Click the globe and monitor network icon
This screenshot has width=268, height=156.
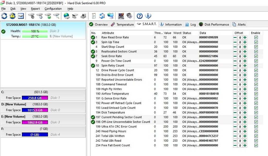click(110, 16)
